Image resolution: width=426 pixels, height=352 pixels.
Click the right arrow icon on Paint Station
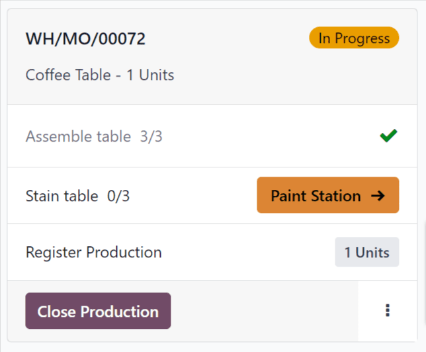tap(378, 196)
